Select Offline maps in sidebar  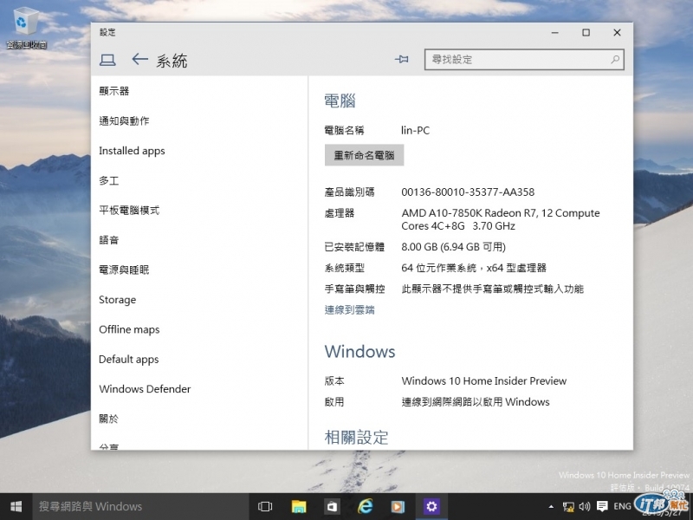(129, 329)
